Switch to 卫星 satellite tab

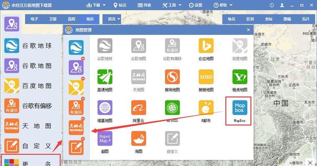pos(53,19)
